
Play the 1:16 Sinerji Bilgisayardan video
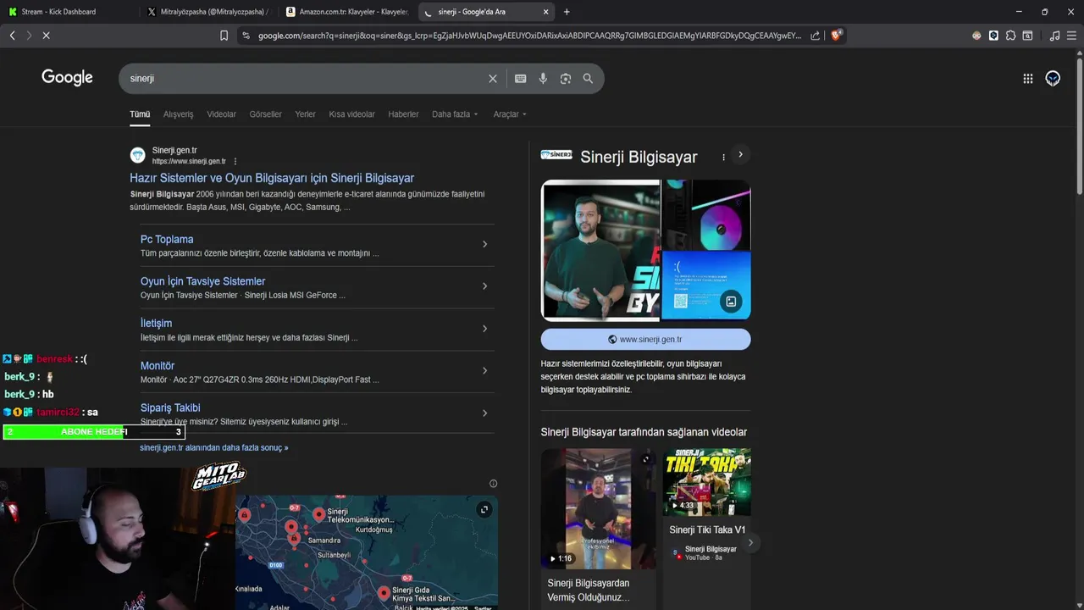(598, 508)
